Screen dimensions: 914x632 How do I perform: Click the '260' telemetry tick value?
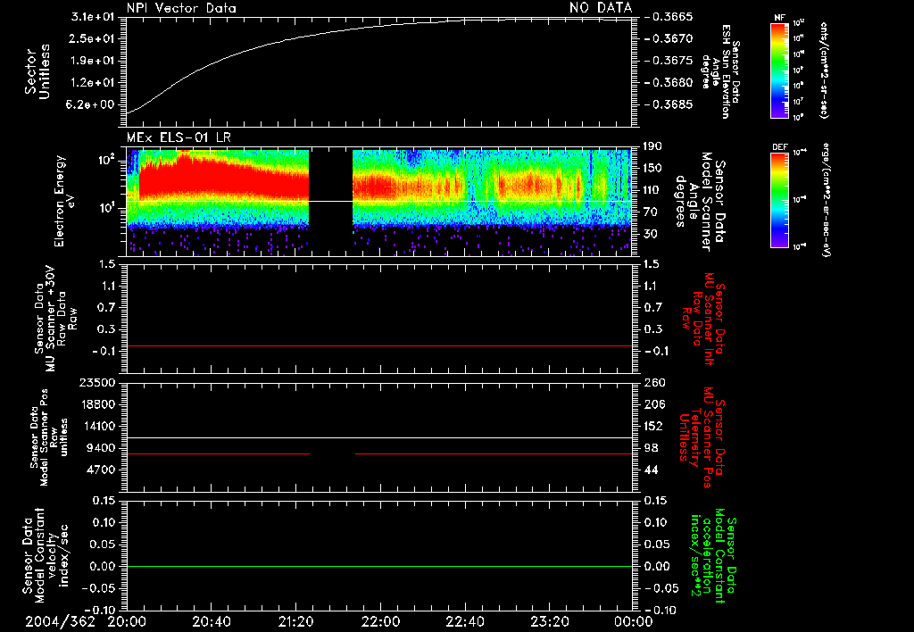(652, 382)
